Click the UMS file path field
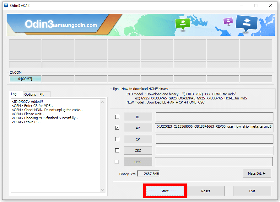The image size is (280, 202). tap(214, 162)
